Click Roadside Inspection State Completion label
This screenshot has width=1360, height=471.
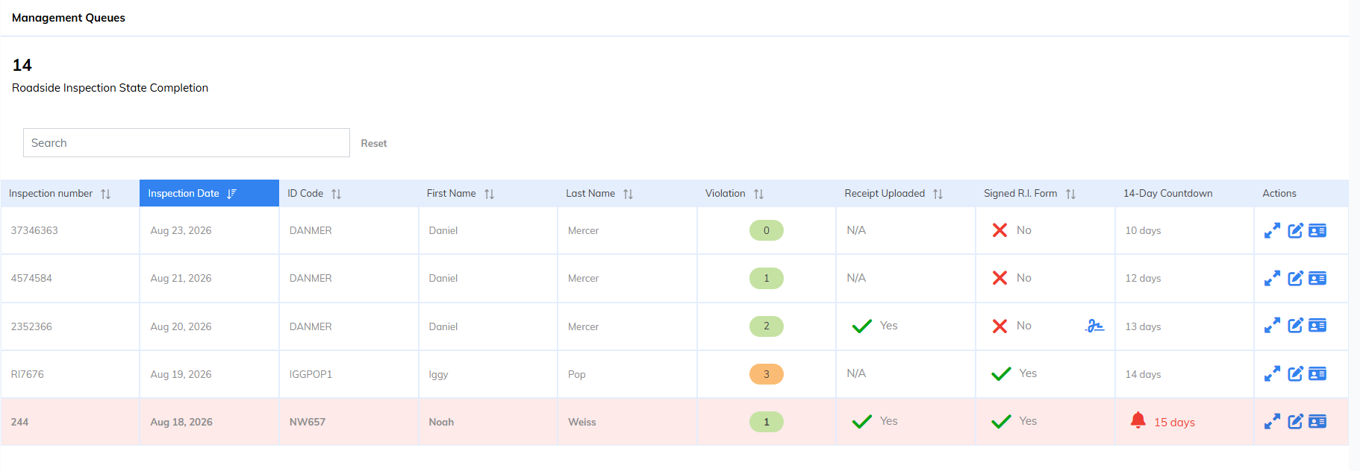[x=110, y=88]
